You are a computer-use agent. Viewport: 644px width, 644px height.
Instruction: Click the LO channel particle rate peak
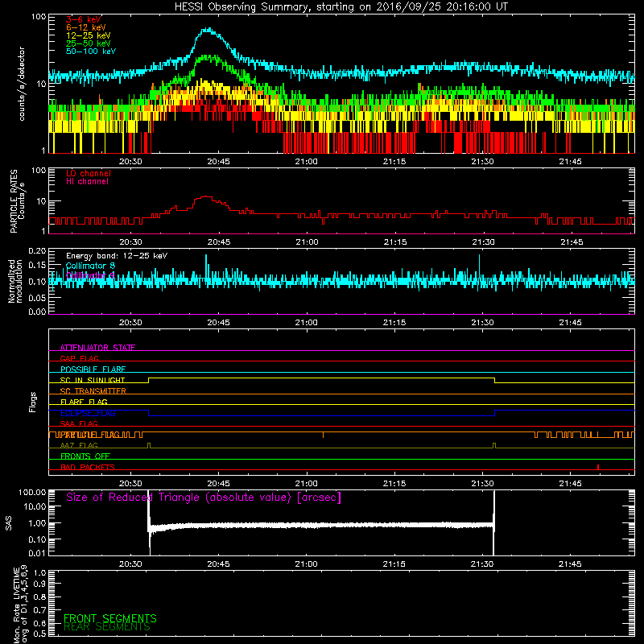click(207, 197)
